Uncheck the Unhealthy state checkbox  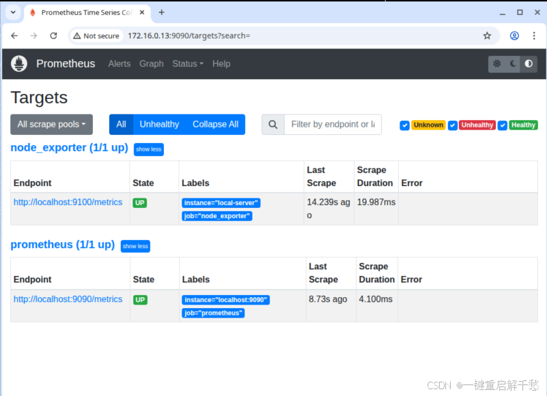[x=453, y=125]
